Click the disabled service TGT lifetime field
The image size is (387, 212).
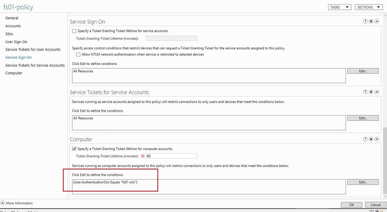(x=171, y=38)
